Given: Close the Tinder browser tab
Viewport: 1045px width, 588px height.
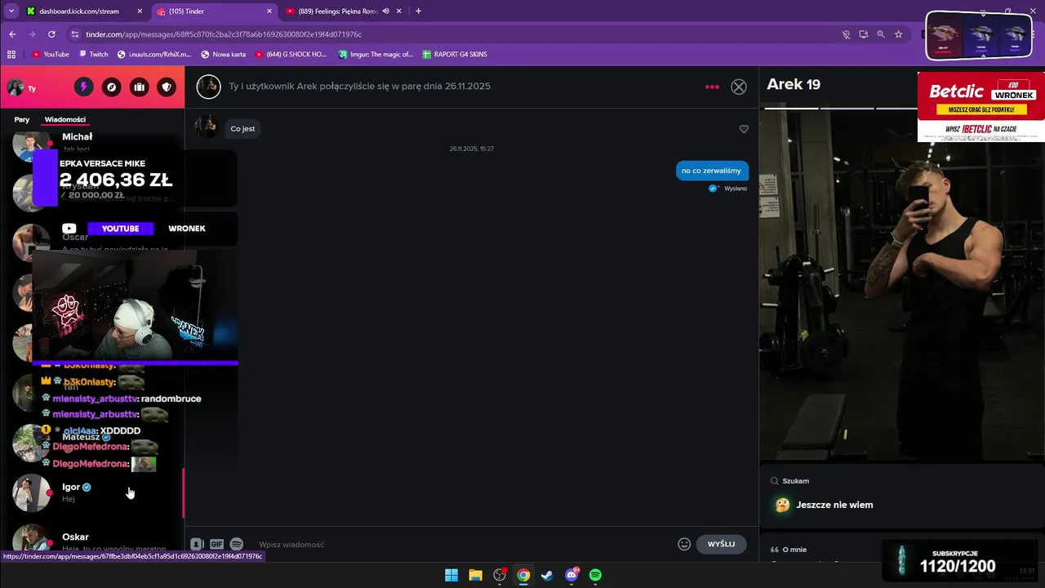Looking at the screenshot, I should [269, 11].
